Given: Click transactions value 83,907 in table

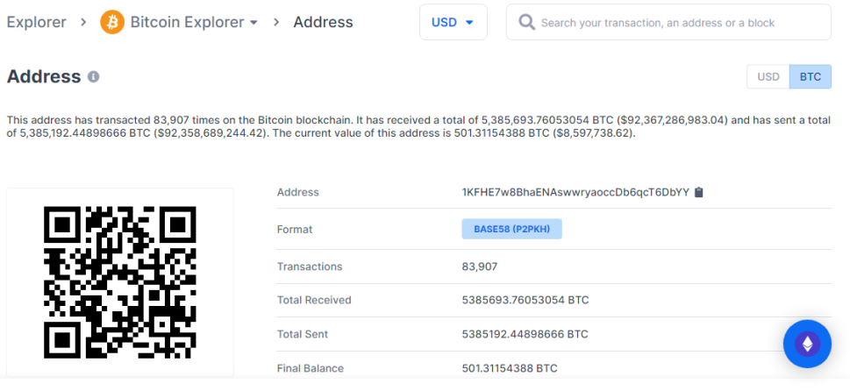Looking at the screenshot, I should tap(480, 267).
